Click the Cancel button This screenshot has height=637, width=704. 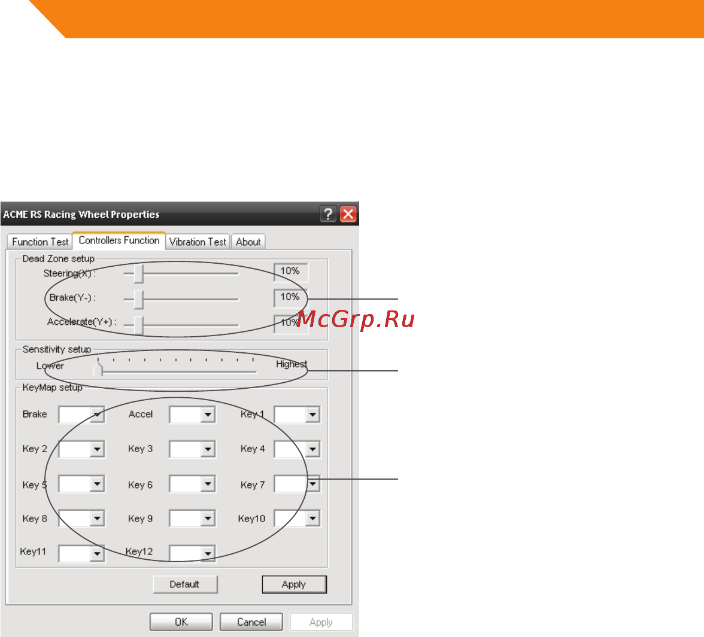251,622
